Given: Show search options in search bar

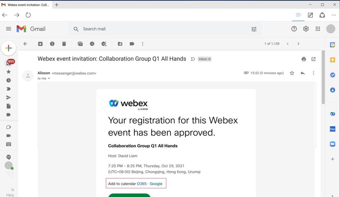Looking at the screenshot, I should tap(254, 29).
